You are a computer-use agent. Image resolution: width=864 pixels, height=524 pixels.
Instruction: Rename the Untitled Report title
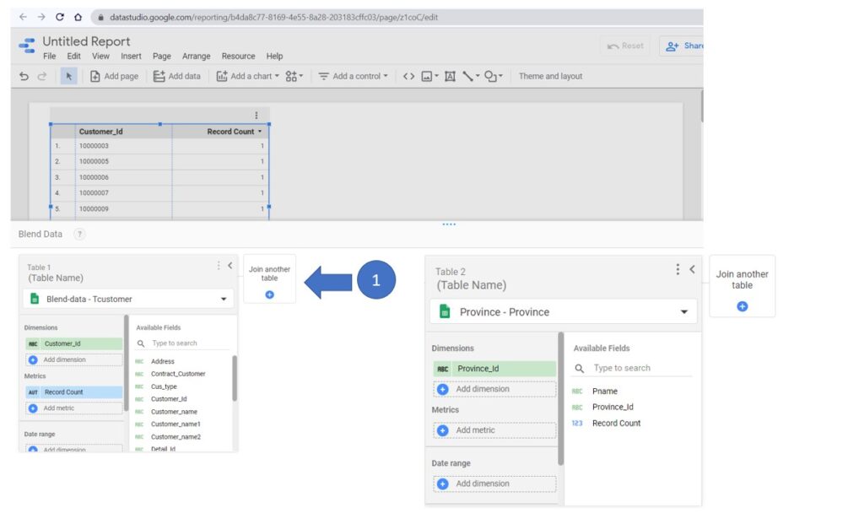tap(87, 41)
